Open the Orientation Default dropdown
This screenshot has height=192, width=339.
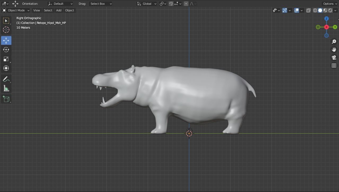[x=60, y=4]
